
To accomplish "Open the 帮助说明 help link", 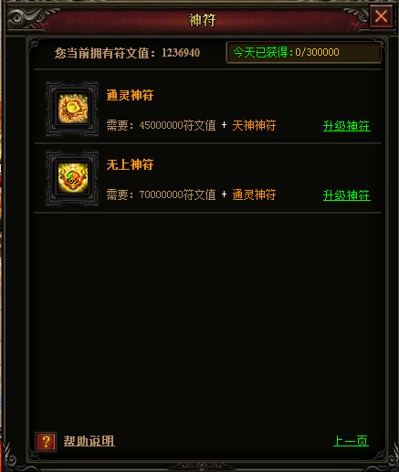I will point(89,441).
